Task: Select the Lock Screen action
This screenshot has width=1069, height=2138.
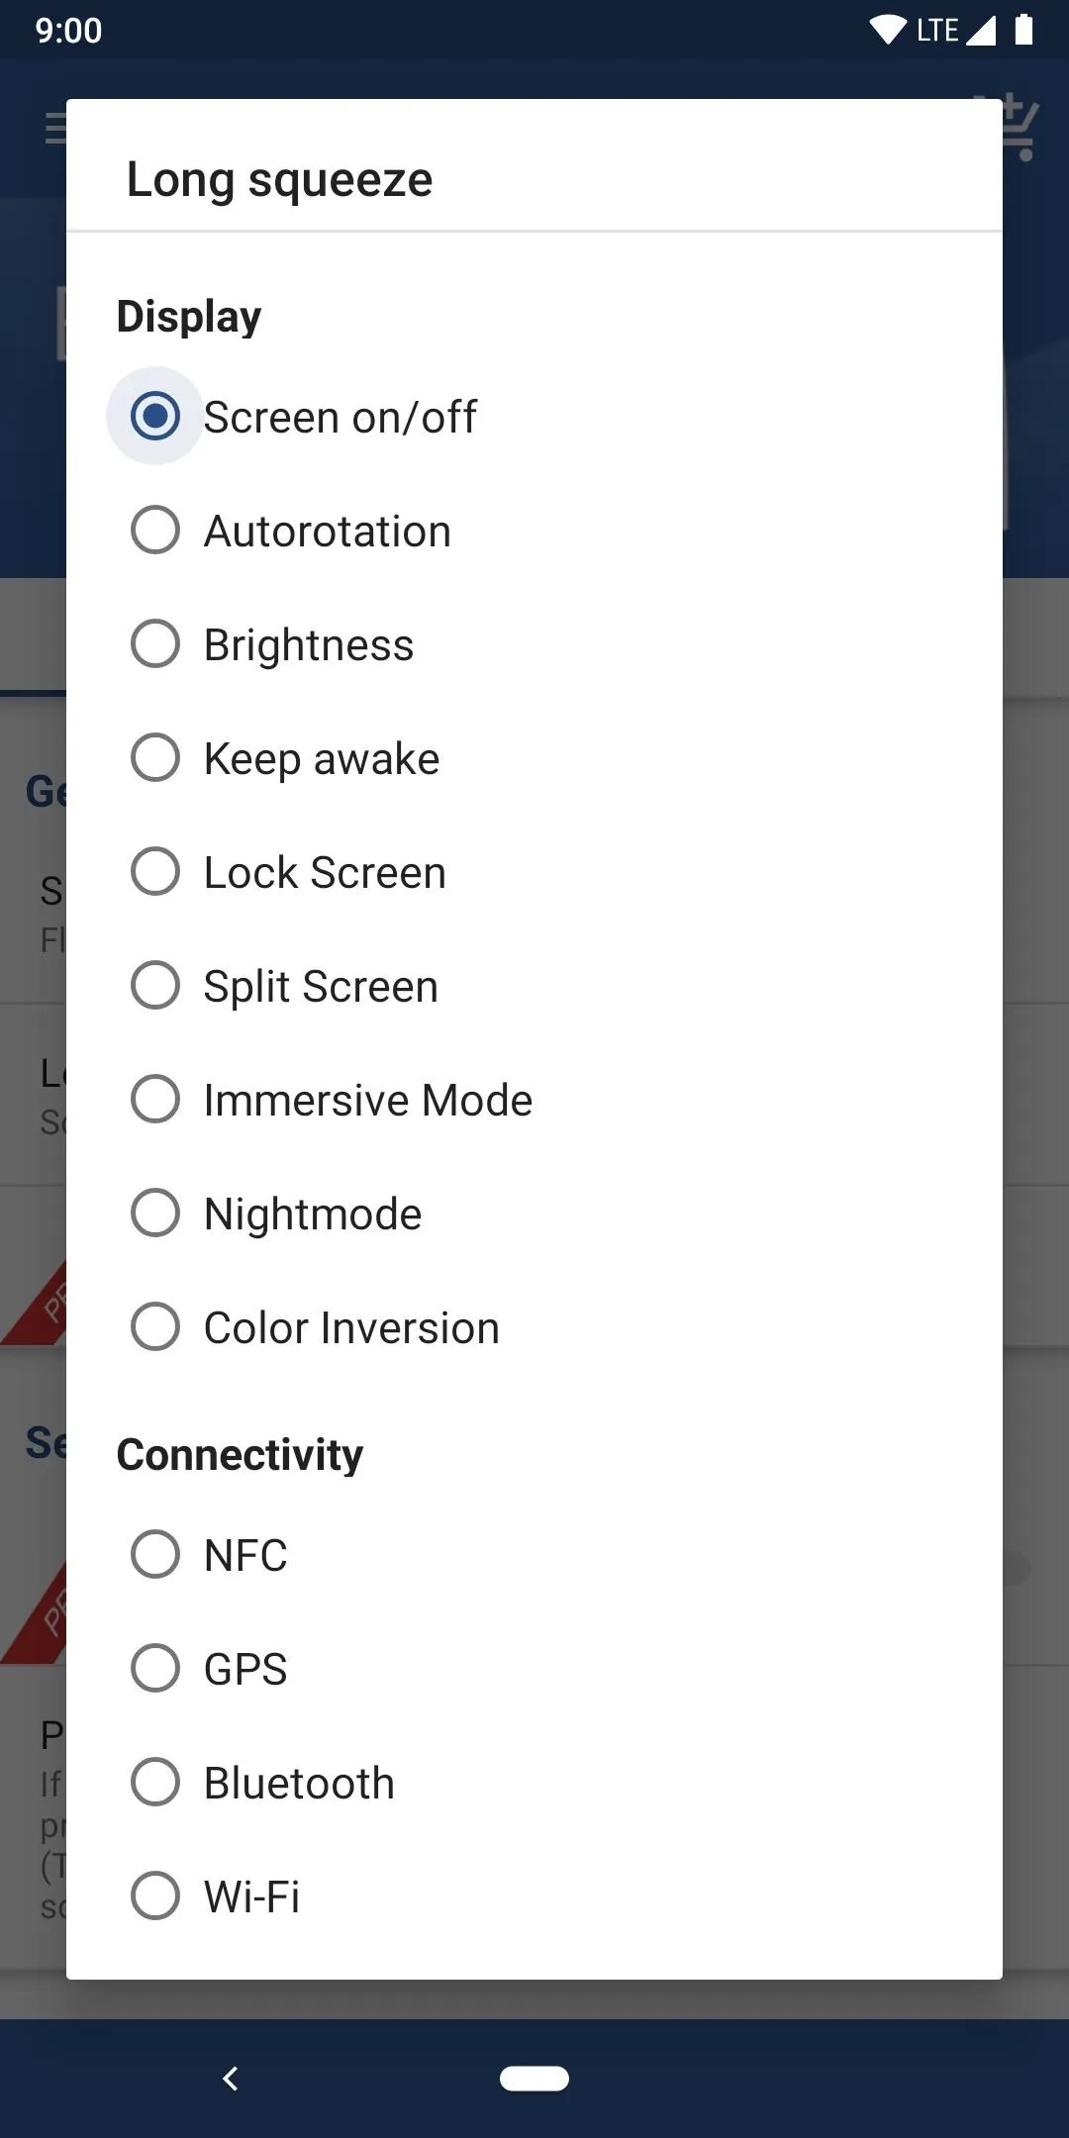Action: coord(155,872)
